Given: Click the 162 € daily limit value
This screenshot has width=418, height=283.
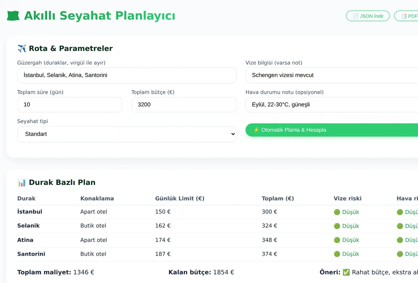Looking at the screenshot, I should click(x=163, y=226).
